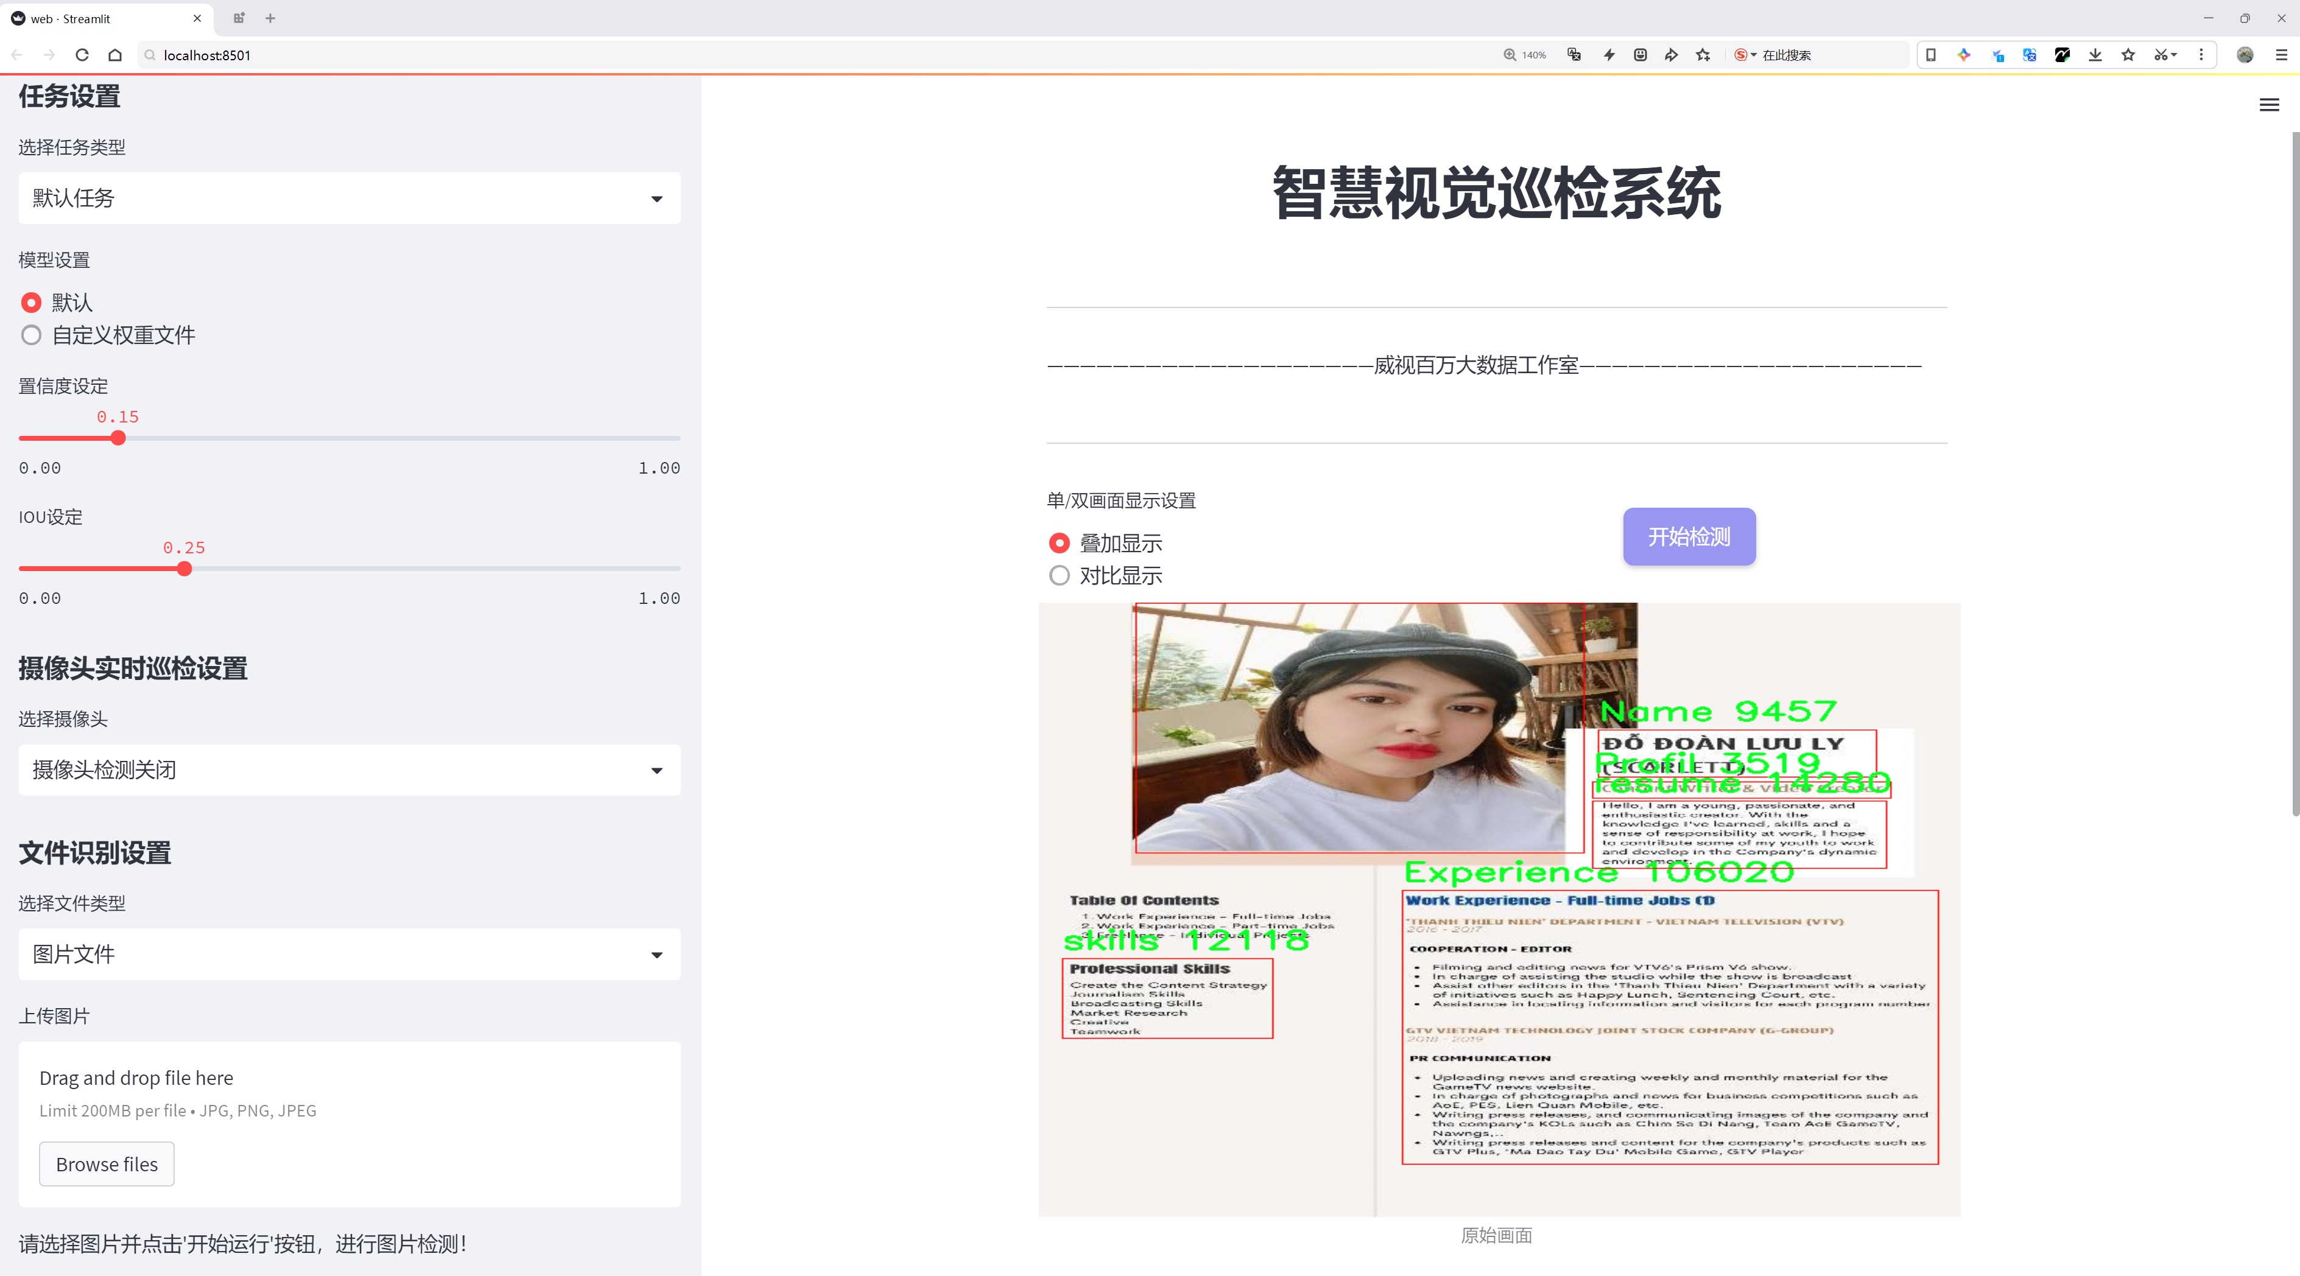Viewport: 2300px width, 1276px height.
Task: Click the detected resume image result
Action: tap(1499, 910)
